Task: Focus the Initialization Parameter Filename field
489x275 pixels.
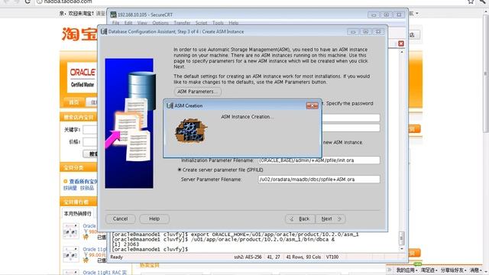Action: click(319, 160)
